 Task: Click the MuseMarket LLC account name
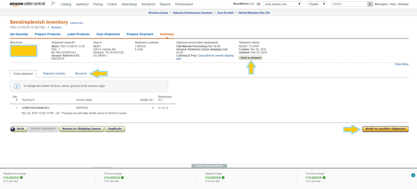pyautogui.click(x=244, y=4)
